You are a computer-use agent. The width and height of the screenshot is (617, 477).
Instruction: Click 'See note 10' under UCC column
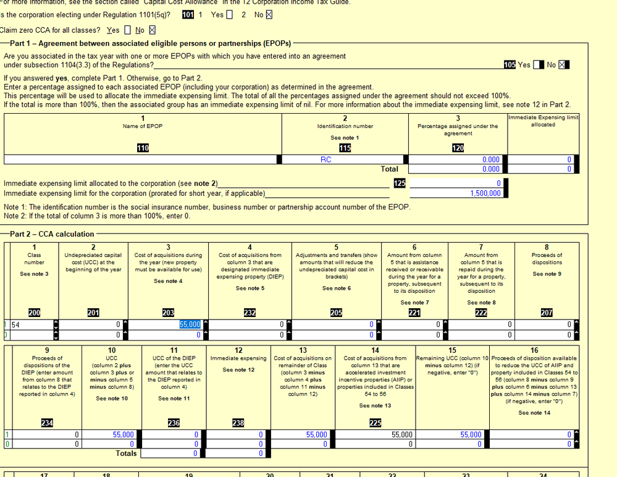pyautogui.click(x=112, y=399)
